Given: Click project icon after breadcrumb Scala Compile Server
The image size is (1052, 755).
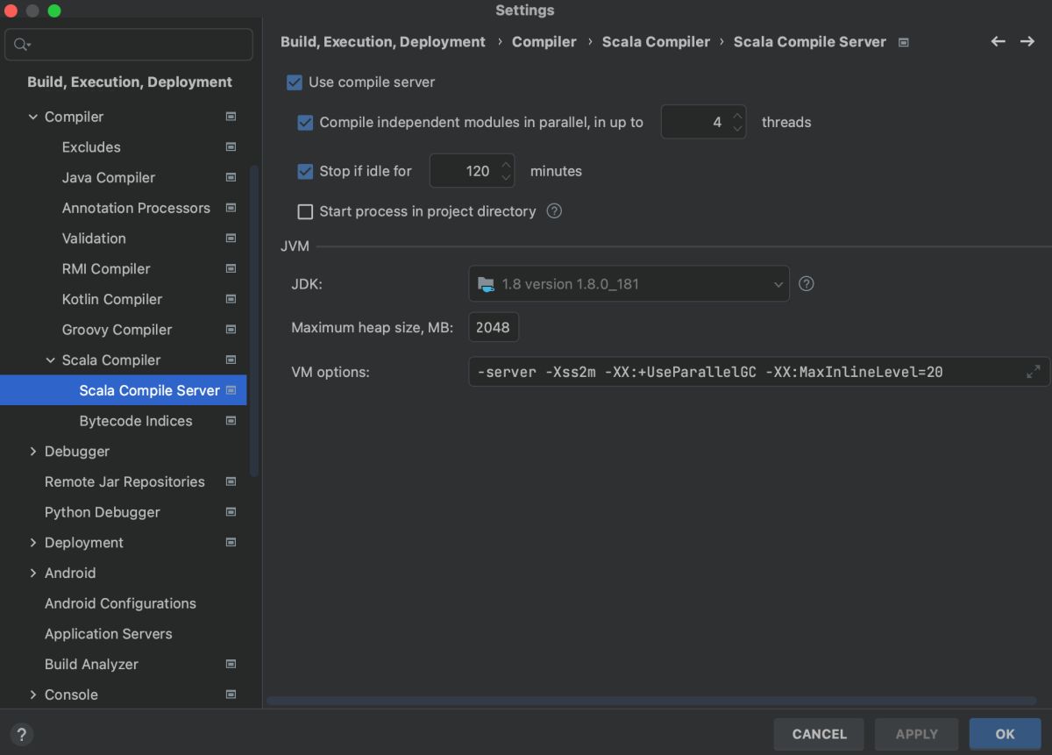Looking at the screenshot, I should click(904, 42).
